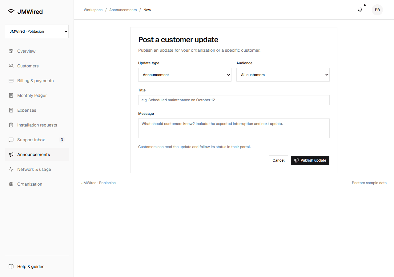Open the Update type dropdown

click(185, 75)
